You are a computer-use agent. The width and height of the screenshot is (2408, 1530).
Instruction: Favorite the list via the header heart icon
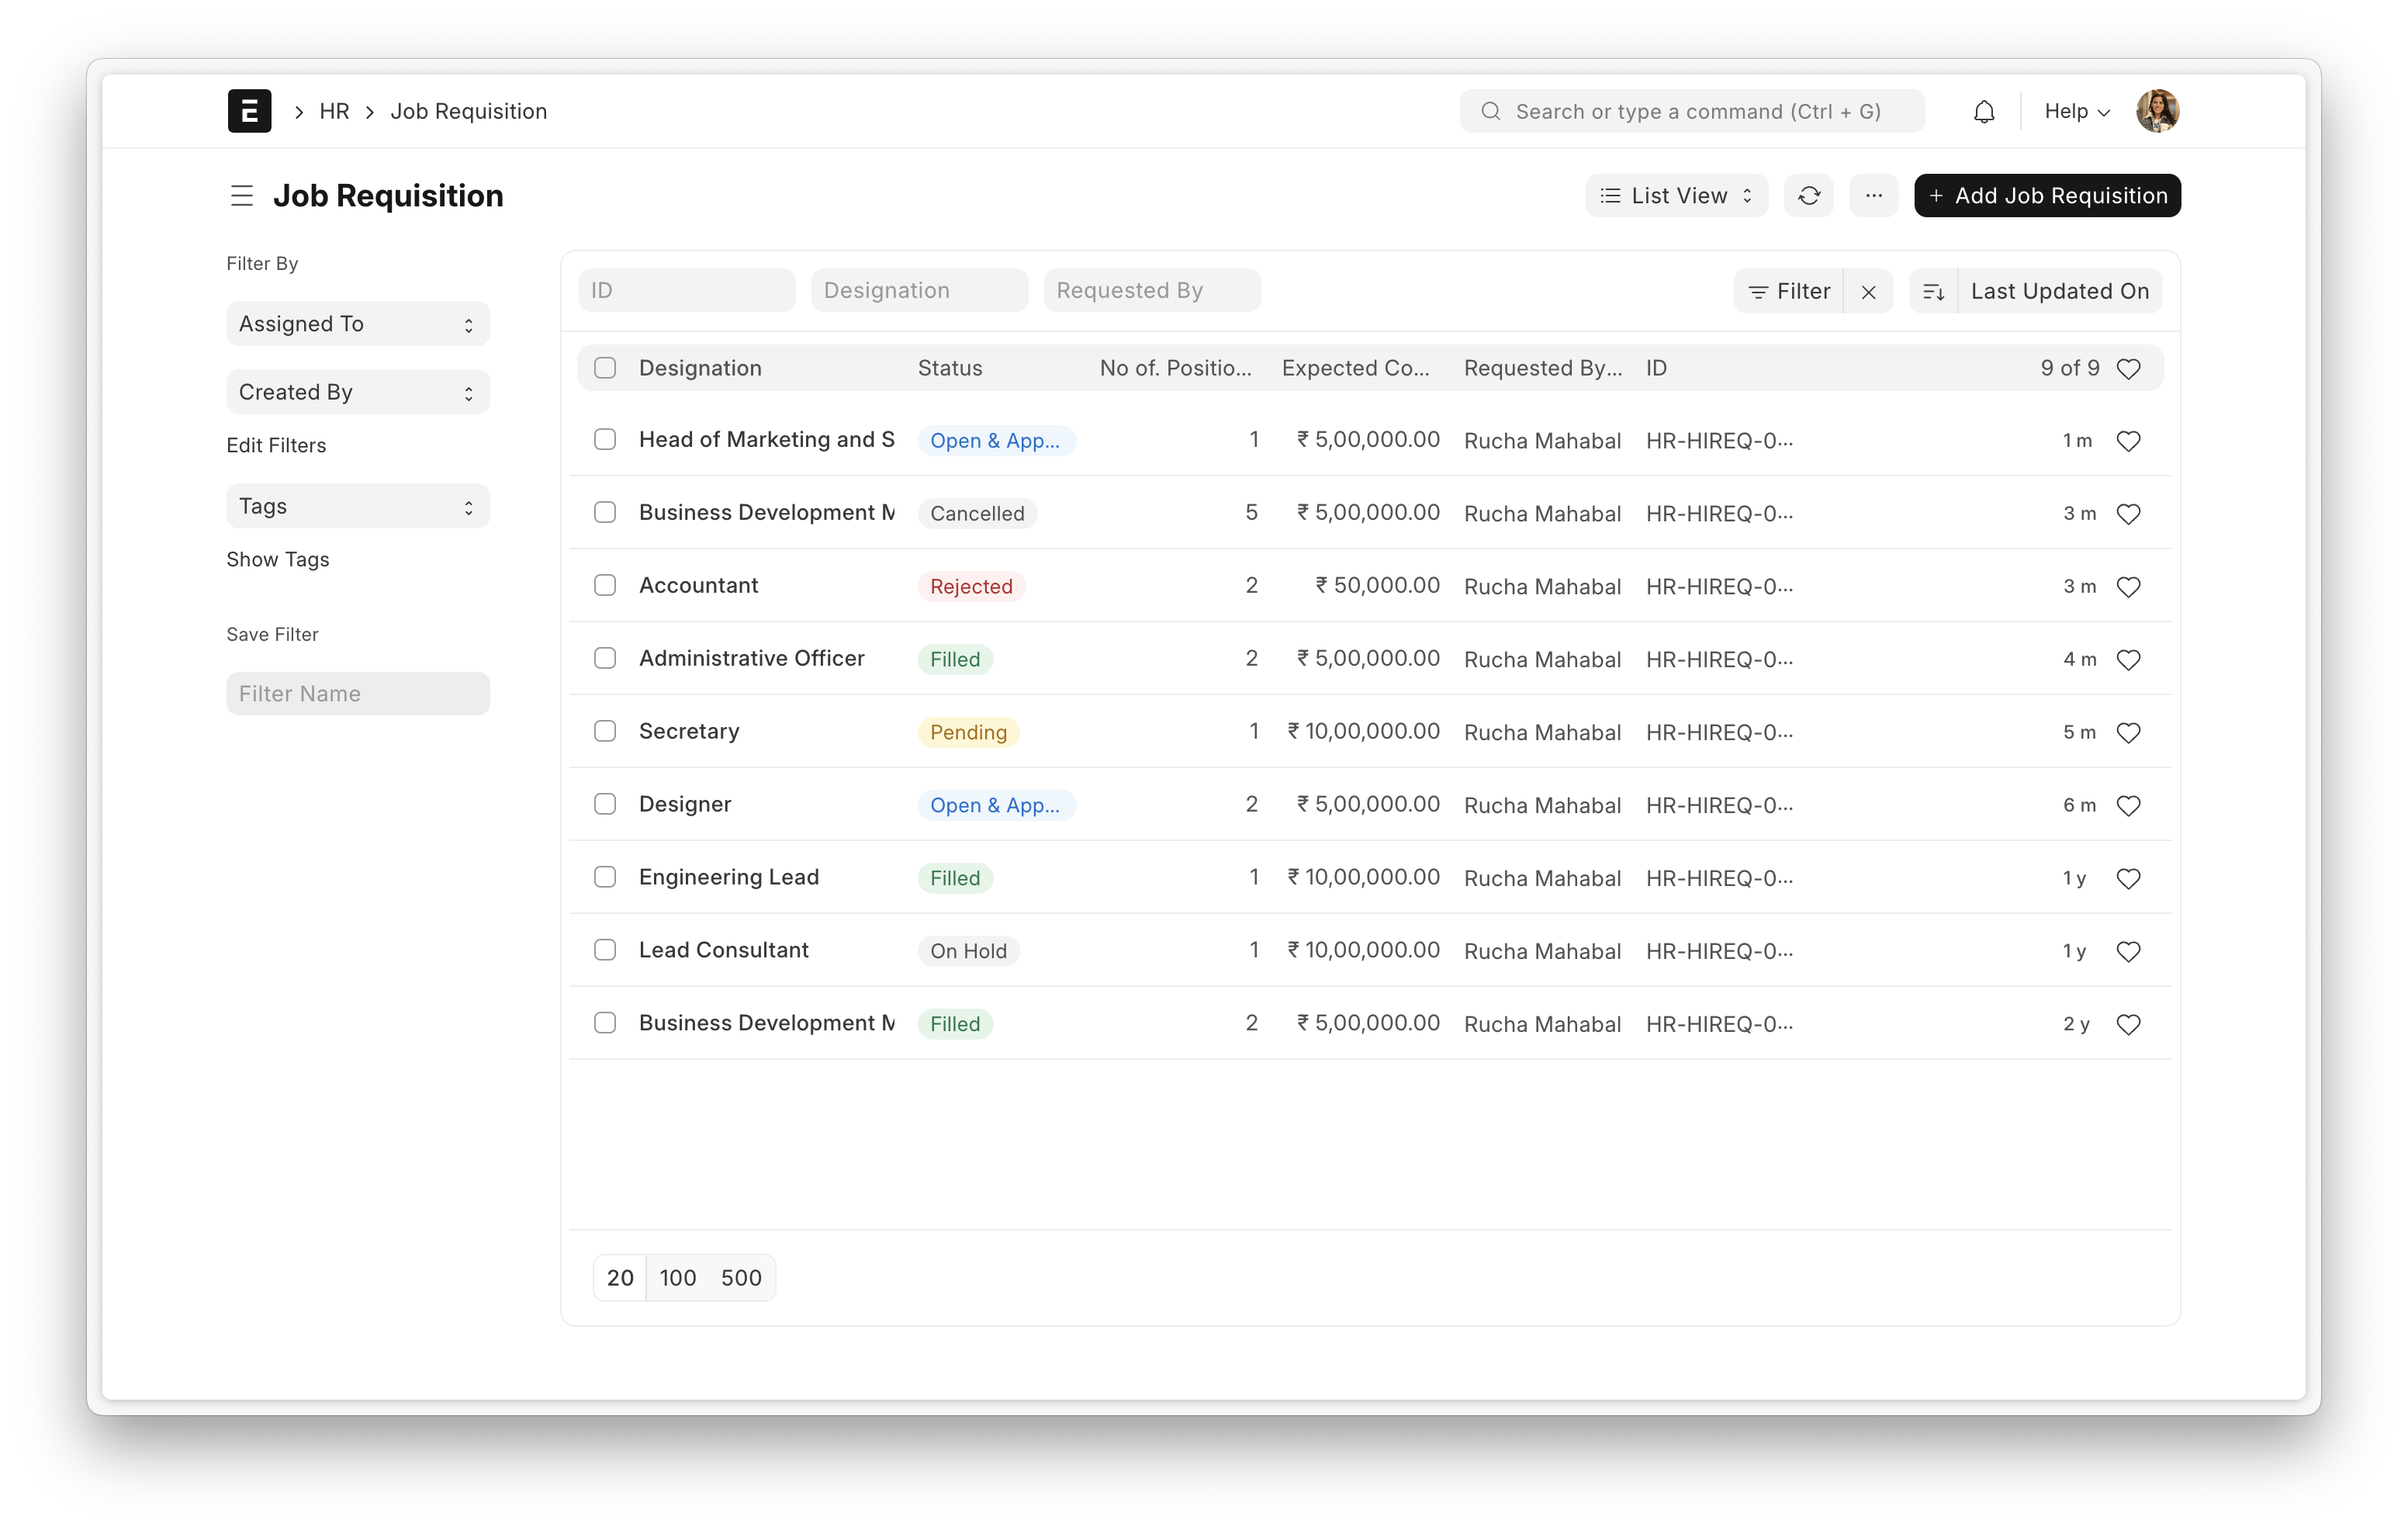click(x=2129, y=368)
